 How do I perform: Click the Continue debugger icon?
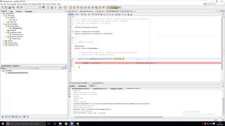(78, 7)
